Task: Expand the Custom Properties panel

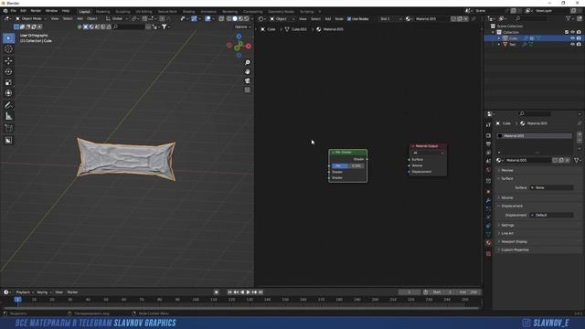Action: click(x=515, y=249)
